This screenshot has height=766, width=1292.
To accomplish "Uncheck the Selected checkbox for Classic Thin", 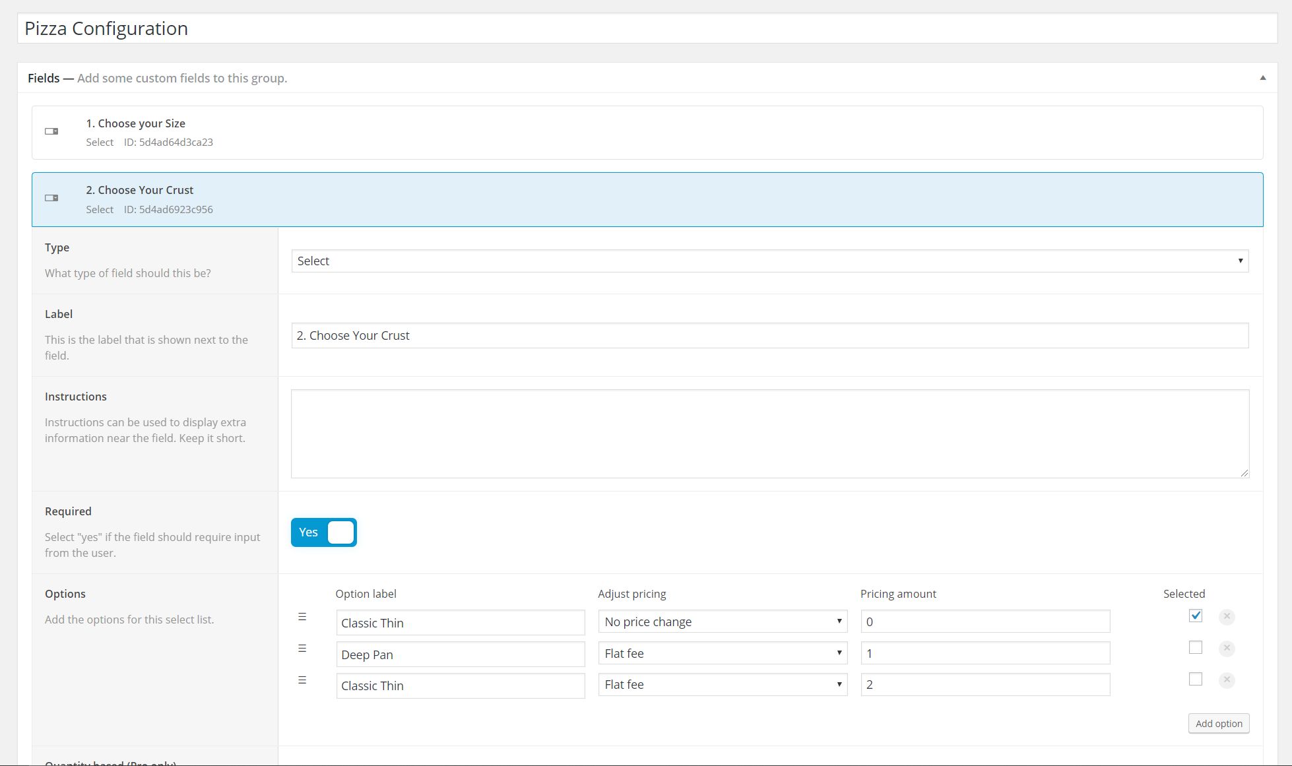I will click(x=1194, y=616).
